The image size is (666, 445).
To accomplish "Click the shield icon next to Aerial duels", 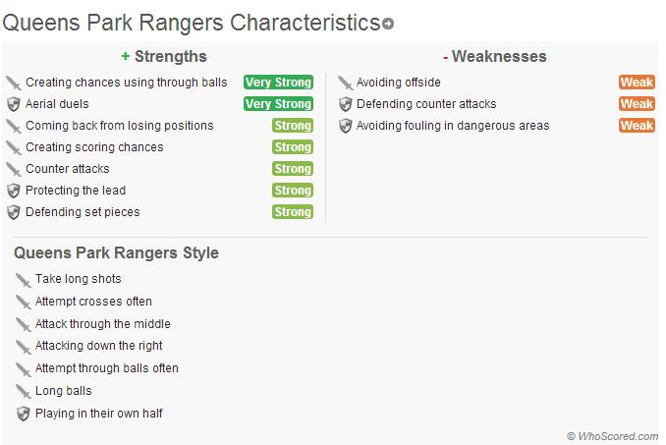I will pyautogui.click(x=14, y=104).
